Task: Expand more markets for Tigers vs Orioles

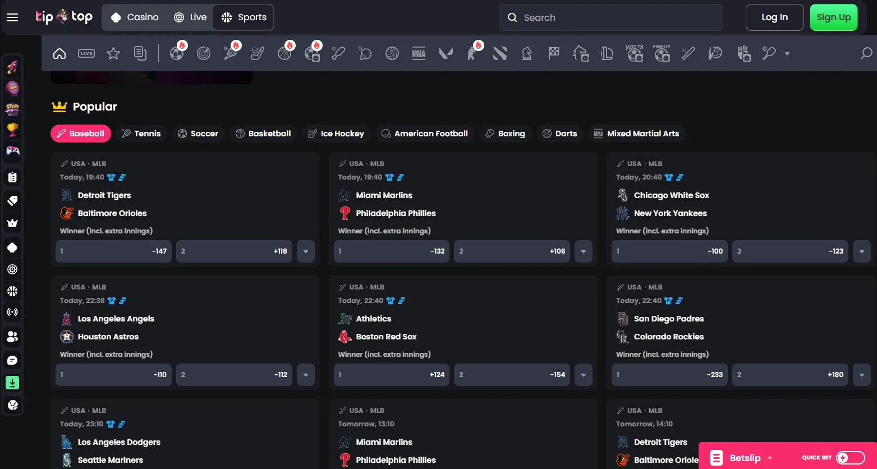Action: (306, 251)
